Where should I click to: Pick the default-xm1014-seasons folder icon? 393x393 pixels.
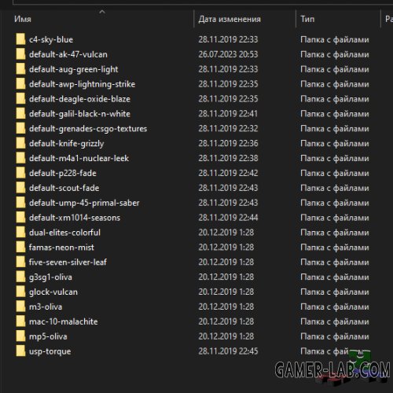[20, 218]
